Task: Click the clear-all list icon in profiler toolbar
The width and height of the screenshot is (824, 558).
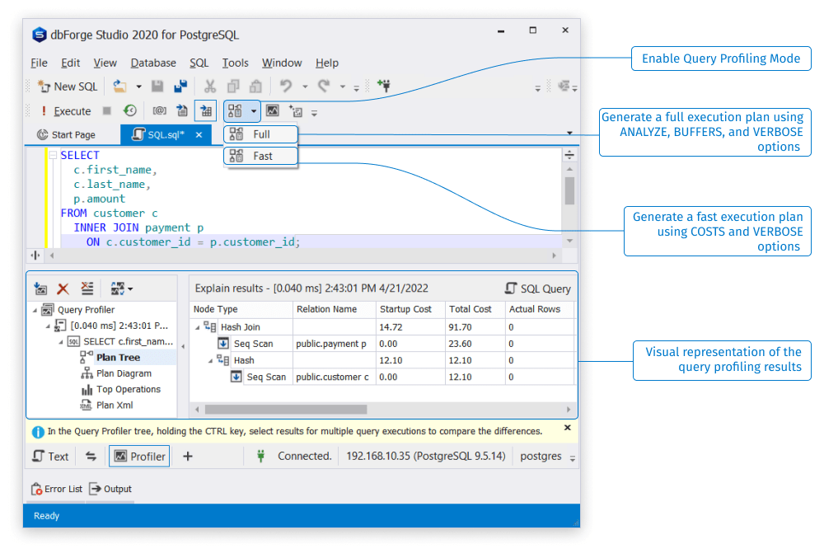Action: [x=87, y=288]
